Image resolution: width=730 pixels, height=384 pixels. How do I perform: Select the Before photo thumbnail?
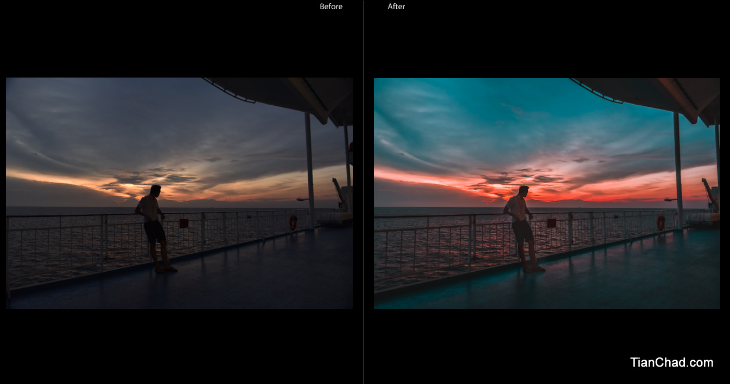179,193
